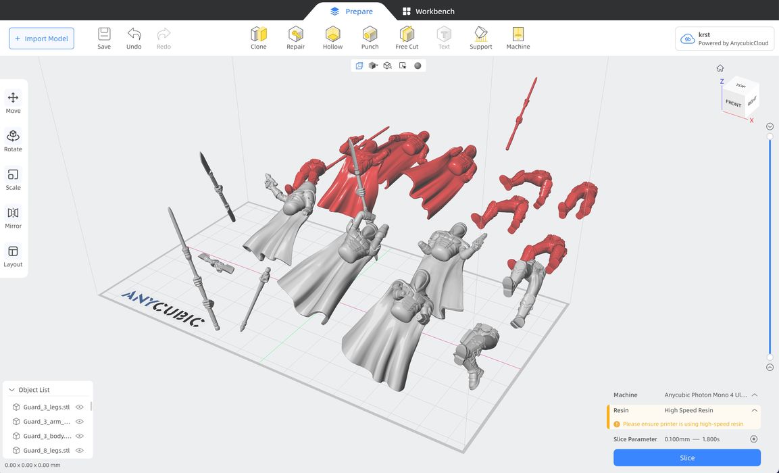The width and height of the screenshot is (779, 473).
Task: Click the vertical layer slider top handle
Action: click(x=770, y=137)
